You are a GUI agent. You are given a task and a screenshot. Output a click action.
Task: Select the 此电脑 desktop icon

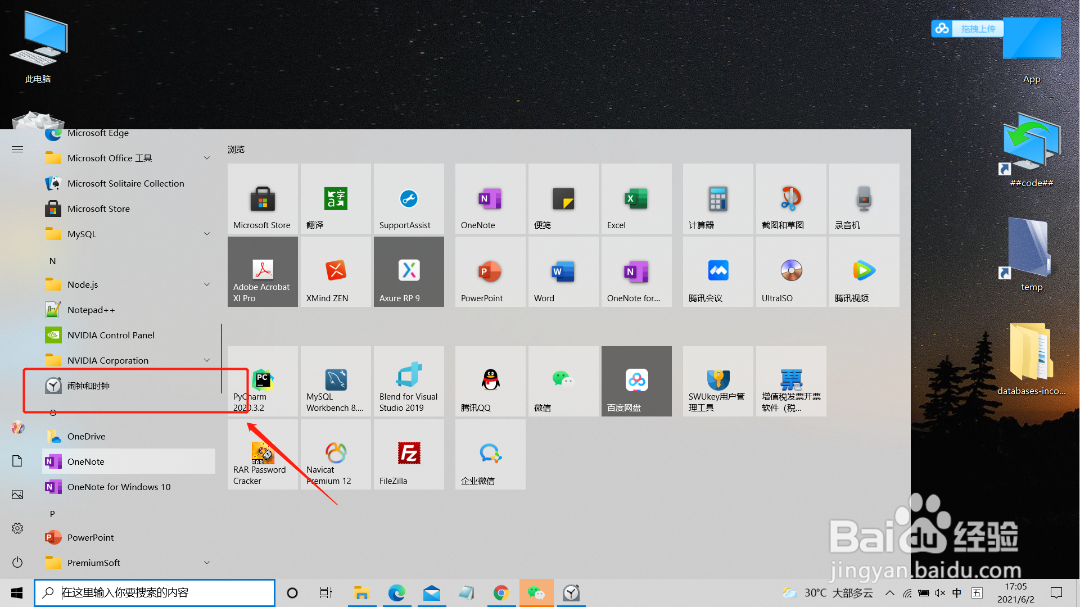click(38, 48)
